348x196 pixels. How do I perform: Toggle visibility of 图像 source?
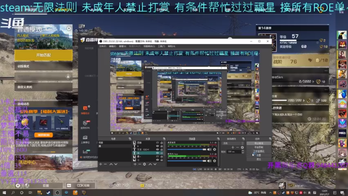157,143
